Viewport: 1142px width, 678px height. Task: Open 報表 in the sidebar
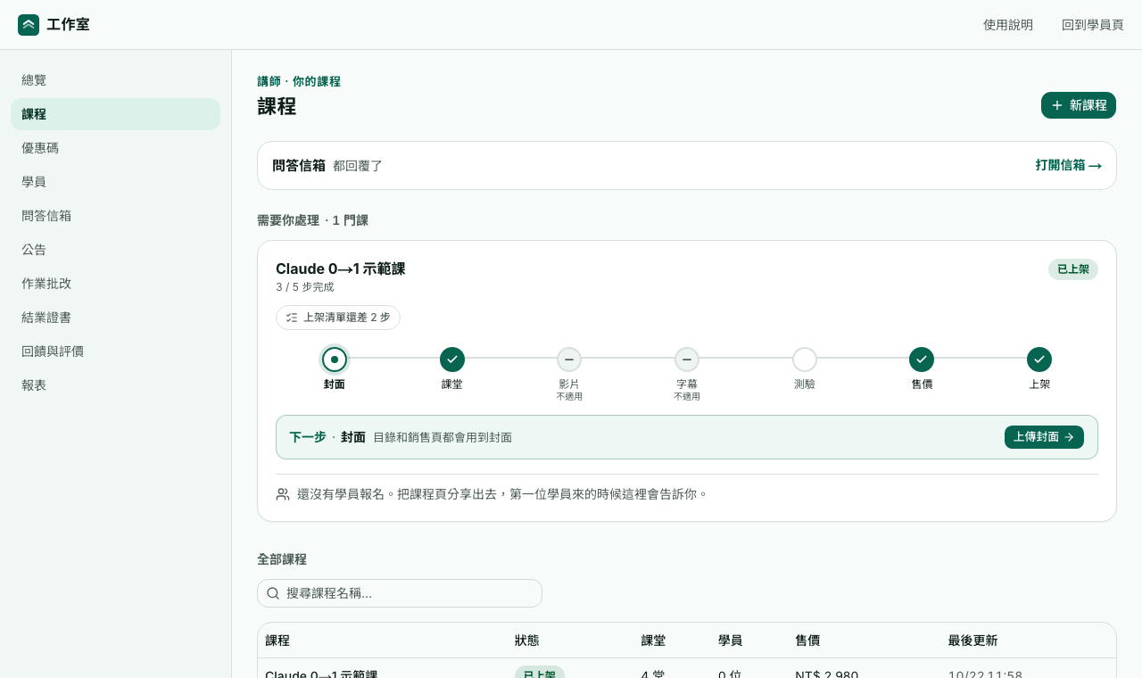(x=115, y=385)
